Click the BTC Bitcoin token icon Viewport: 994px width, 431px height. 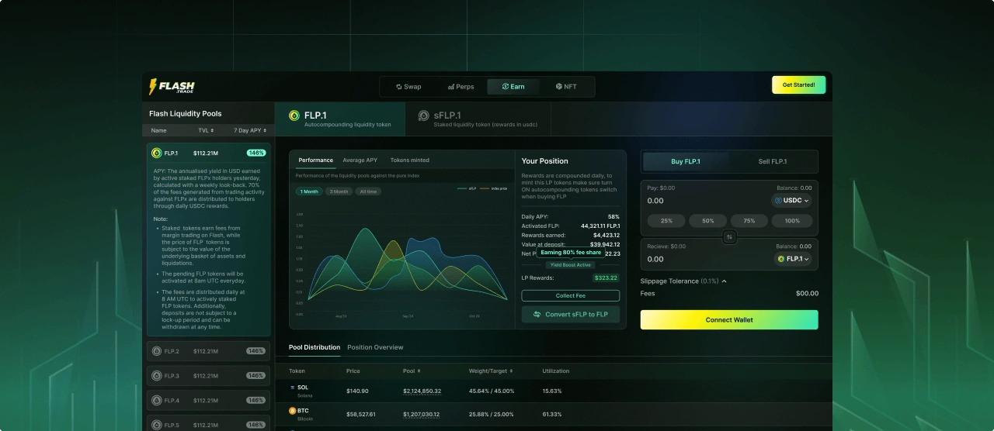pyautogui.click(x=293, y=411)
